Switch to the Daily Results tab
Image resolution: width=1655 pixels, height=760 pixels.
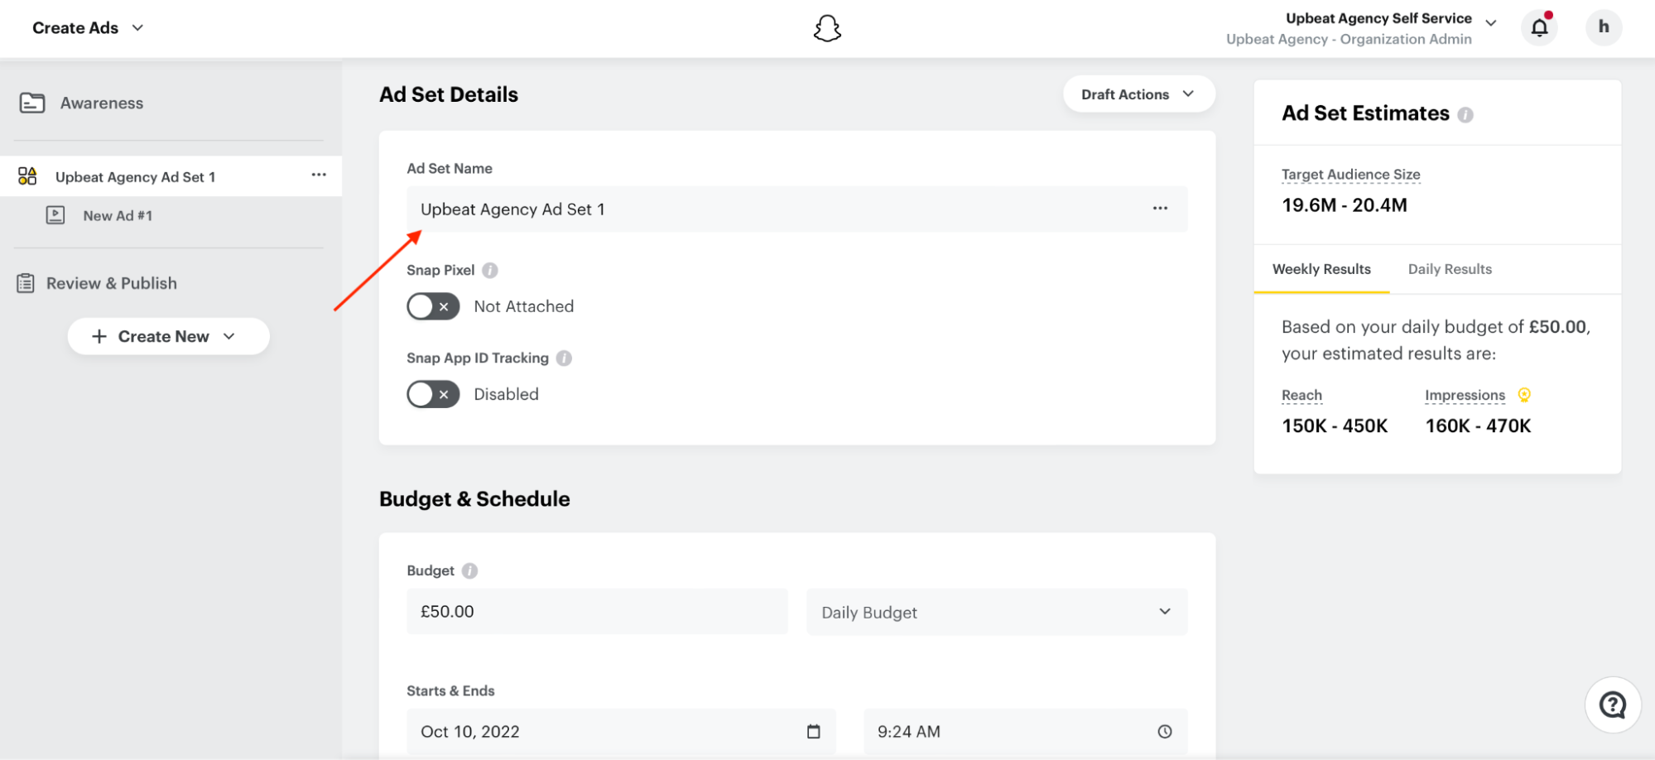click(x=1450, y=269)
